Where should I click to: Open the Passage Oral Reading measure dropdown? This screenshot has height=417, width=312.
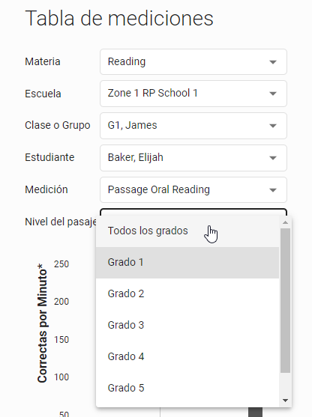(193, 190)
